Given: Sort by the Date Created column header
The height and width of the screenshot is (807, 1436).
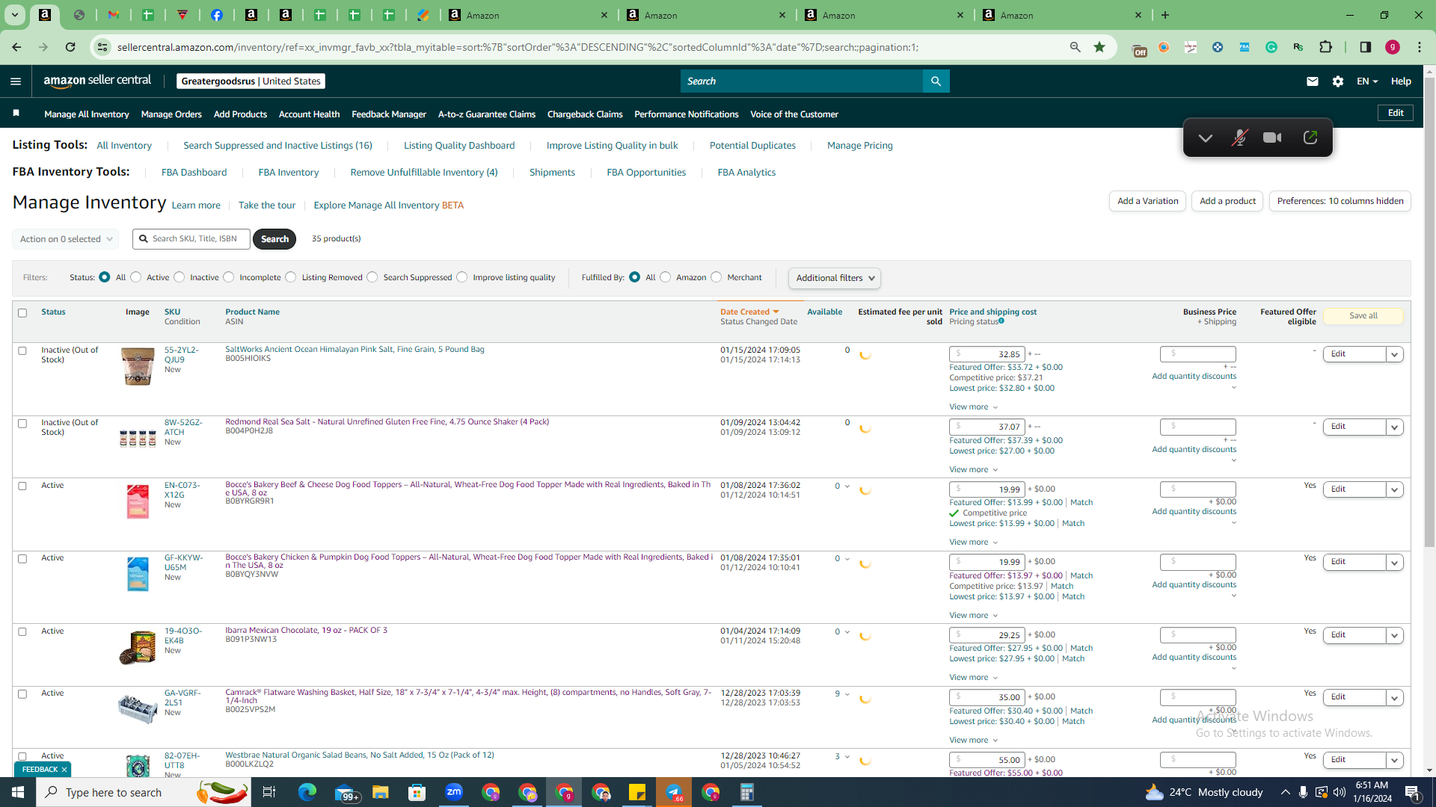Looking at the screenshot, I should [x=749, y=312].
